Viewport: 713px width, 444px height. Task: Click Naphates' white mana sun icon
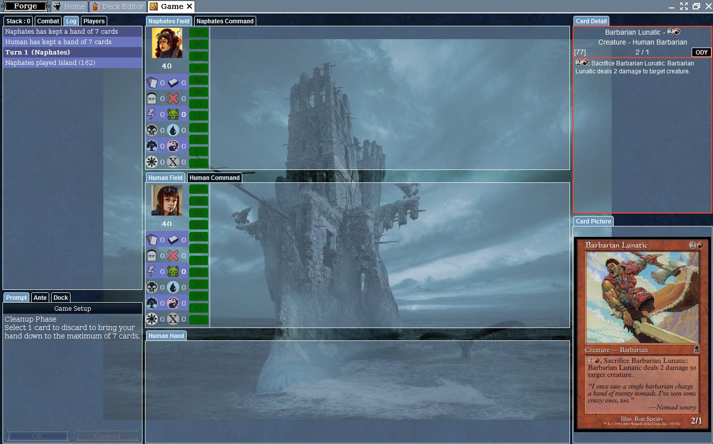152,162
